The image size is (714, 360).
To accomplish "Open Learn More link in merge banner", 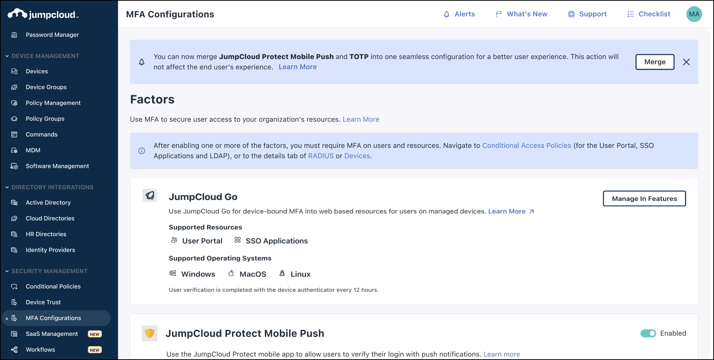I will tap(297, 67).
